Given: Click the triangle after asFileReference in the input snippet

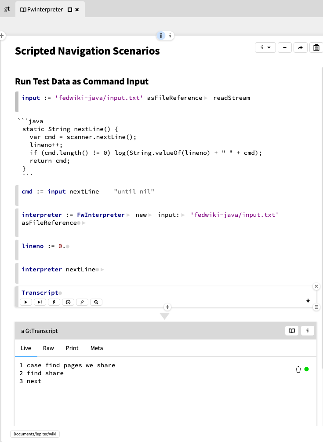Looking at the screenshot, I should coord(206,98).
